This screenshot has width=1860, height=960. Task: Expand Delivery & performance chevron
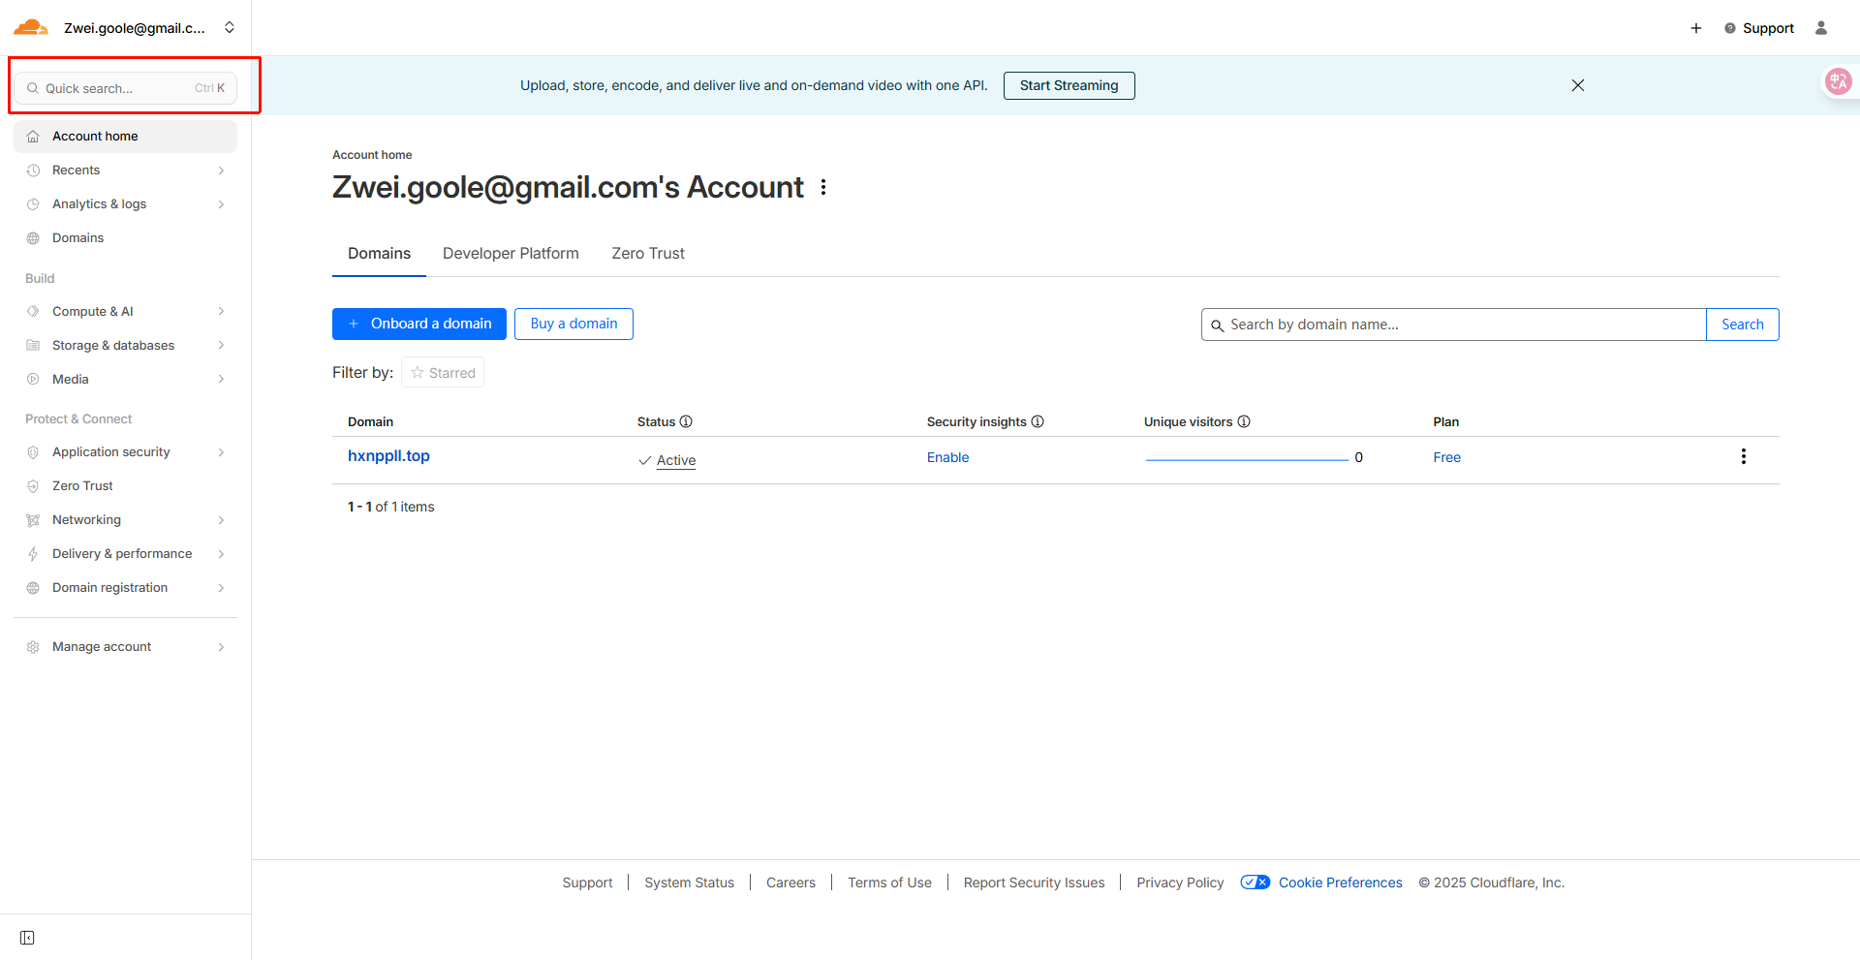[x=222, y=554]
